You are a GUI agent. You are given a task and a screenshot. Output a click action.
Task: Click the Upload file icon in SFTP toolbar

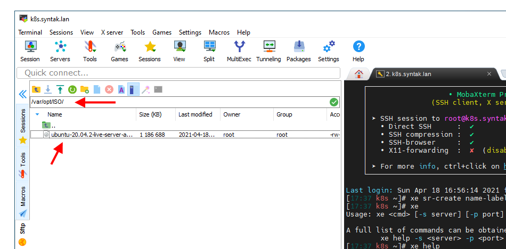coord(60,89)
